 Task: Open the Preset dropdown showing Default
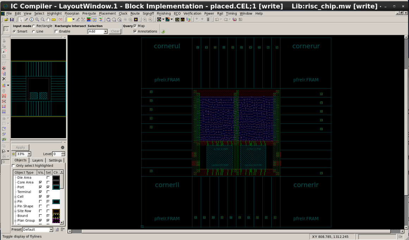click(37, 229)
